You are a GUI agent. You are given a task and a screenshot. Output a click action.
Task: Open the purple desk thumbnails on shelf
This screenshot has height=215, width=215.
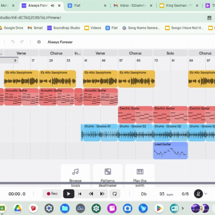(200, 208)
